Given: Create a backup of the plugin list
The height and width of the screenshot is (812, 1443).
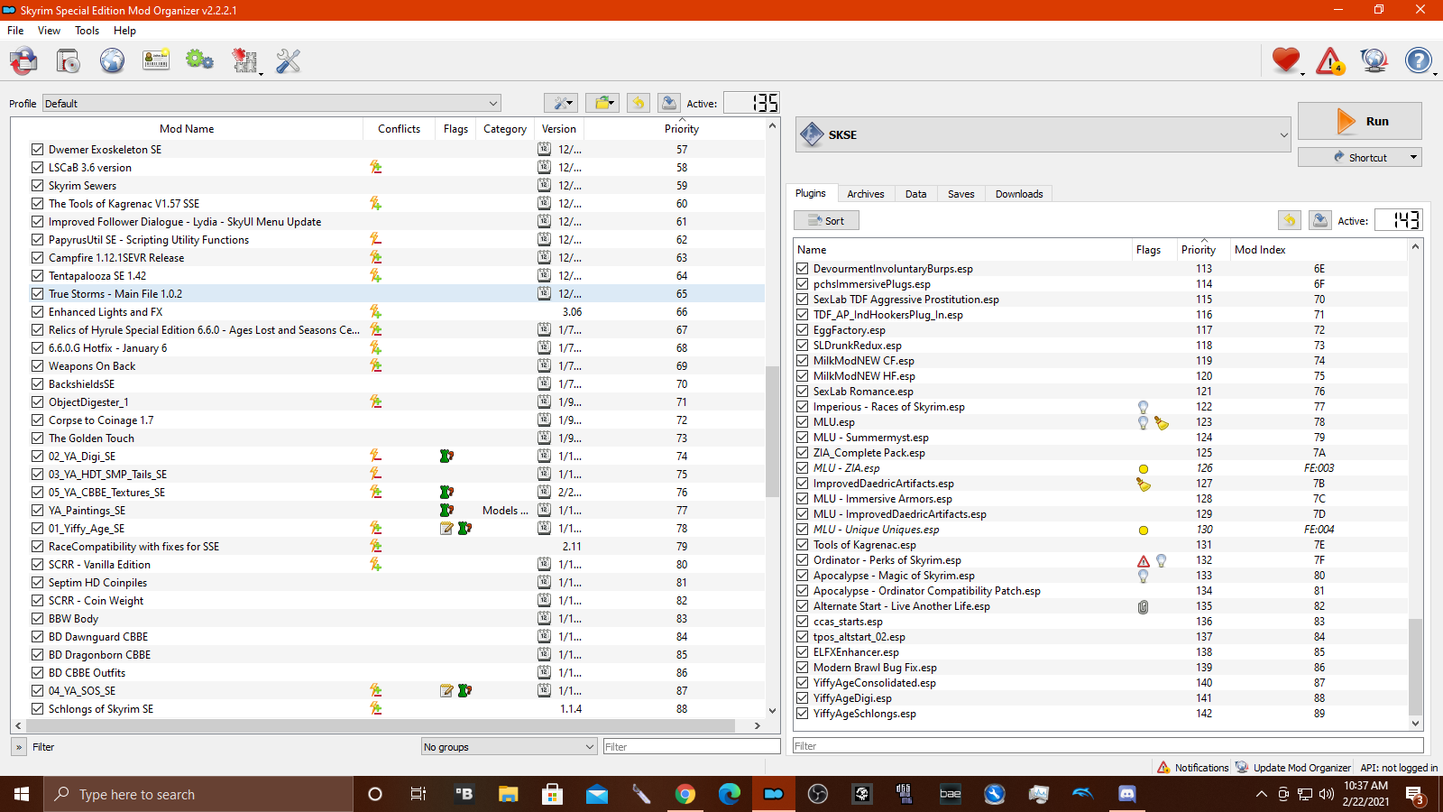Looking at the screenshot, I should [1319, 220].
